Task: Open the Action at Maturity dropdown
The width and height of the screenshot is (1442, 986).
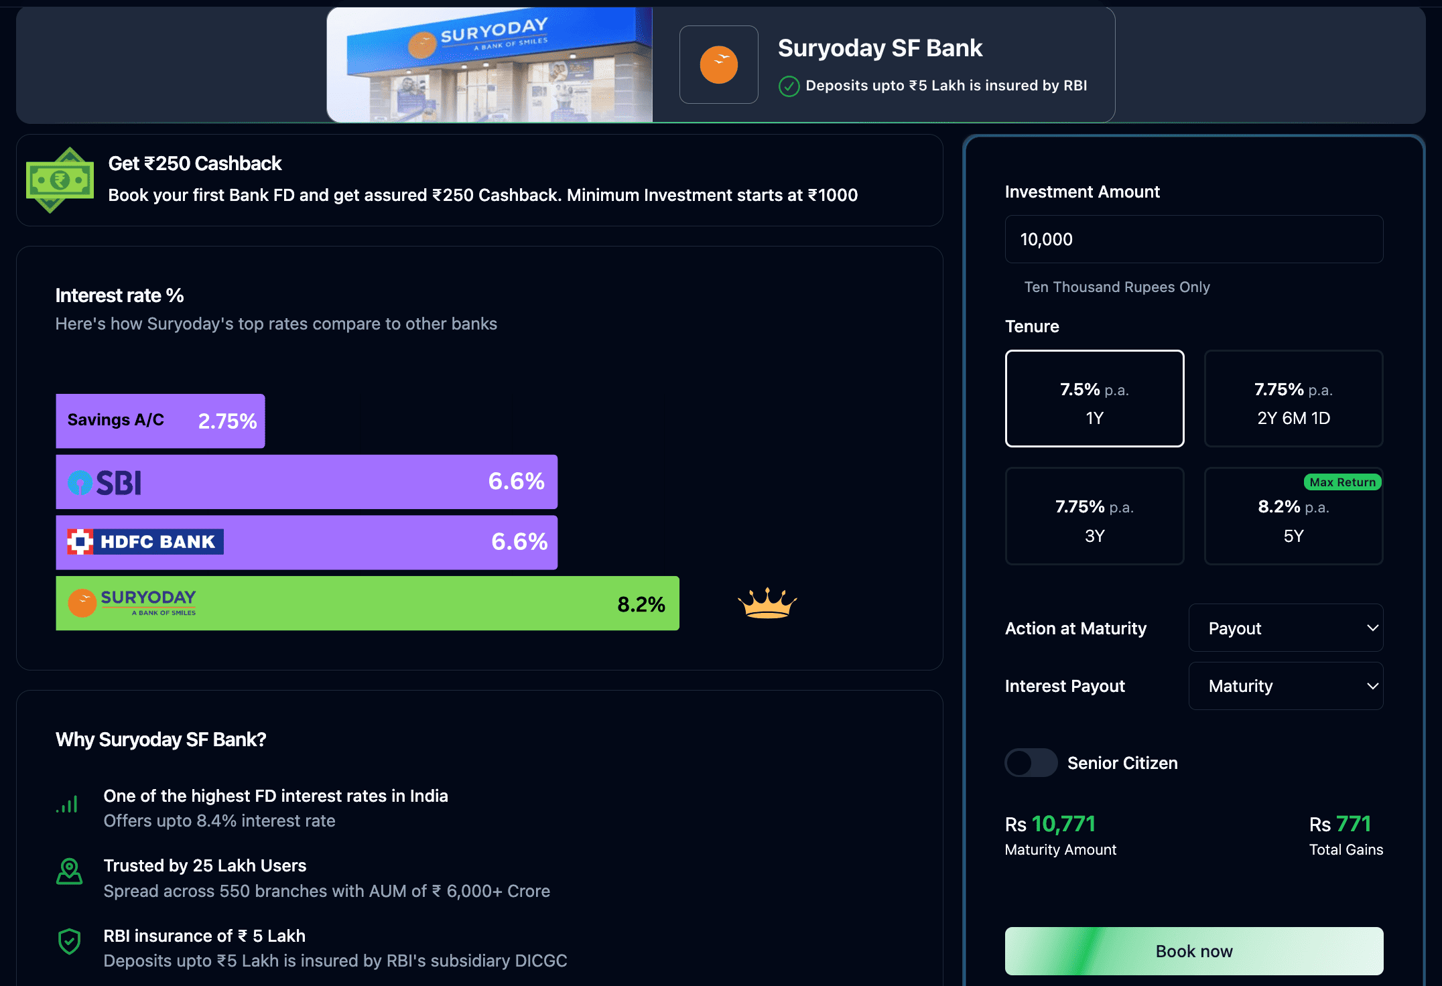Action: (1285, 628)
